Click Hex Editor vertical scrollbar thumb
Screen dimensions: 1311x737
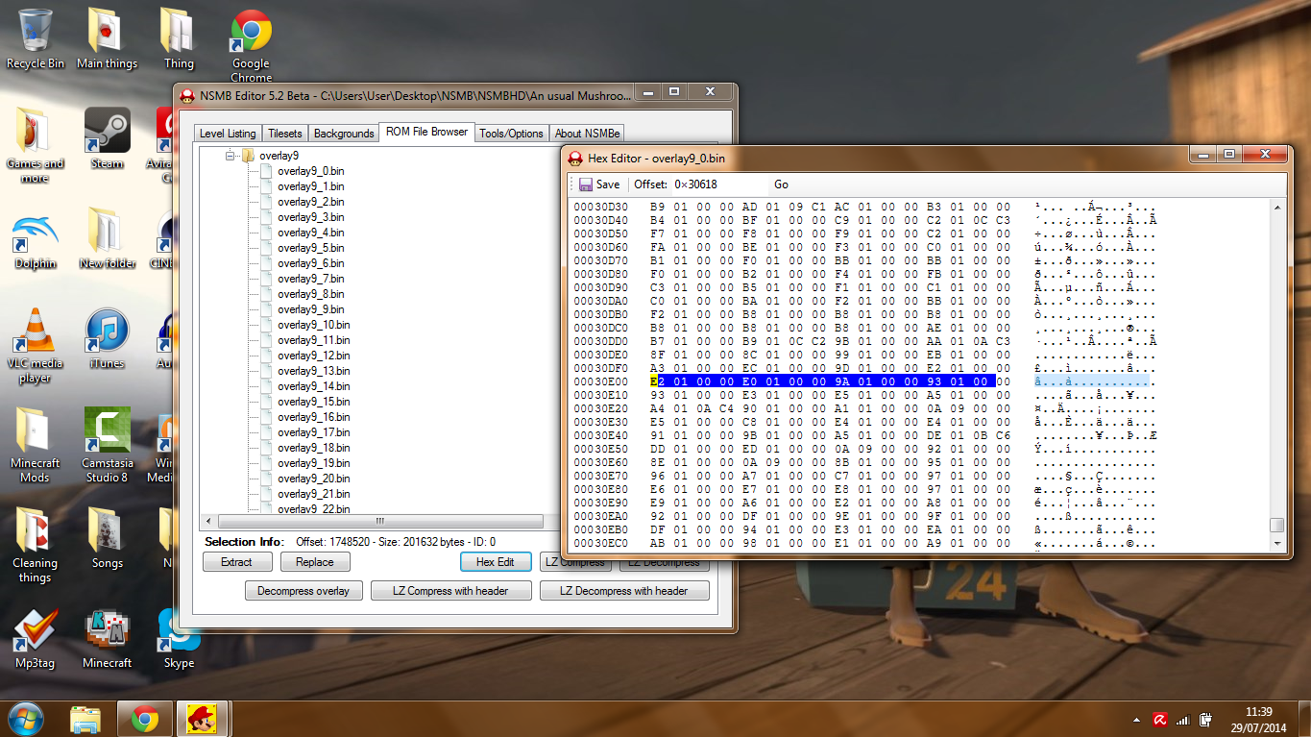point(1276,525)
